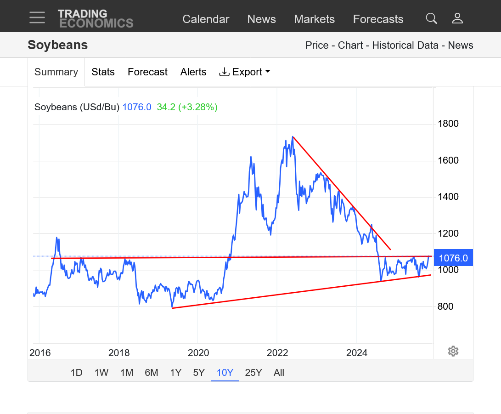Go to the Calendar page
The width and height of the screenshot is (501, 414).
206,19
